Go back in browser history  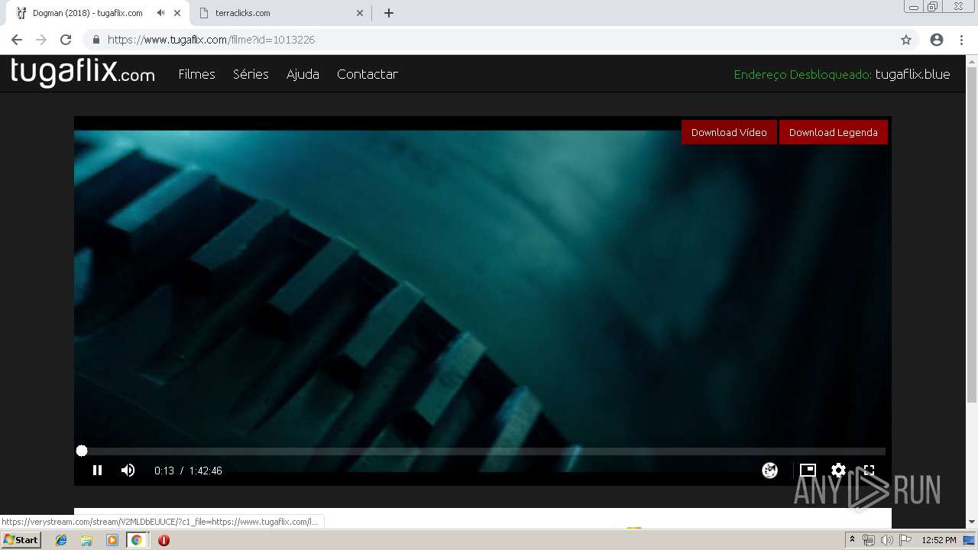17,40
